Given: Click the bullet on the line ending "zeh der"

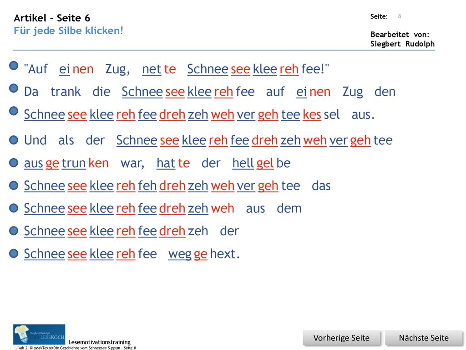Looking at the screenshot, I should pos(14,231).
